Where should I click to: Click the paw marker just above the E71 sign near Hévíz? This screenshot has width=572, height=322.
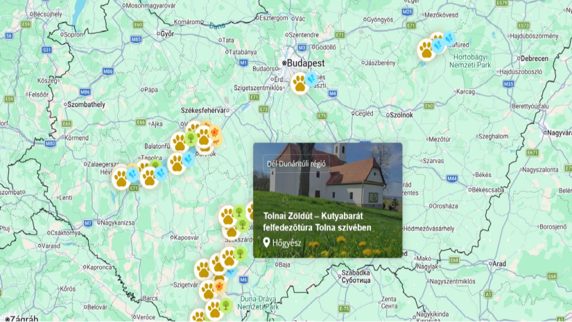[x=149, y=178]
